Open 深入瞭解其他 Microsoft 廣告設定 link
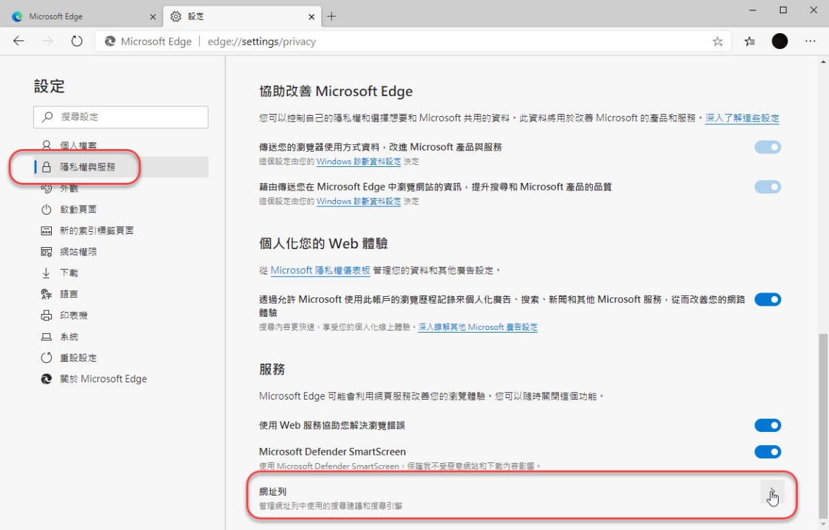829x530 pixels. click(x=478, y=327)
